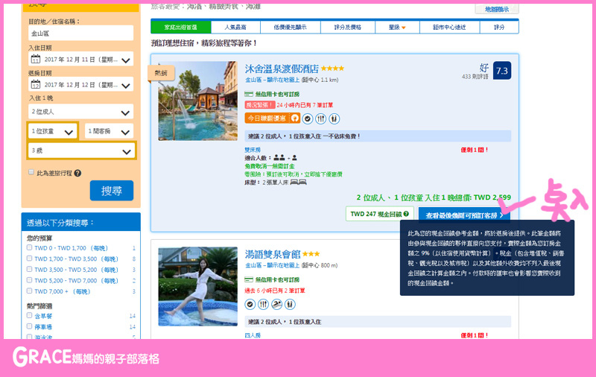Enable the 含早餐 popular filter checkbox
The height and width of the screenshot is (377, 596).
29,317
